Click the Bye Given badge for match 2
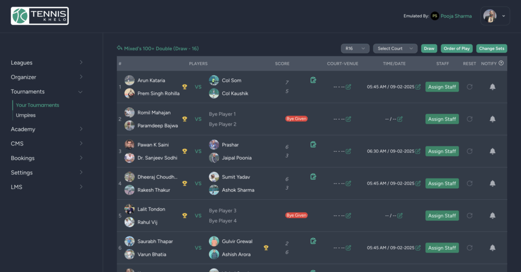 tap(297, 118)
